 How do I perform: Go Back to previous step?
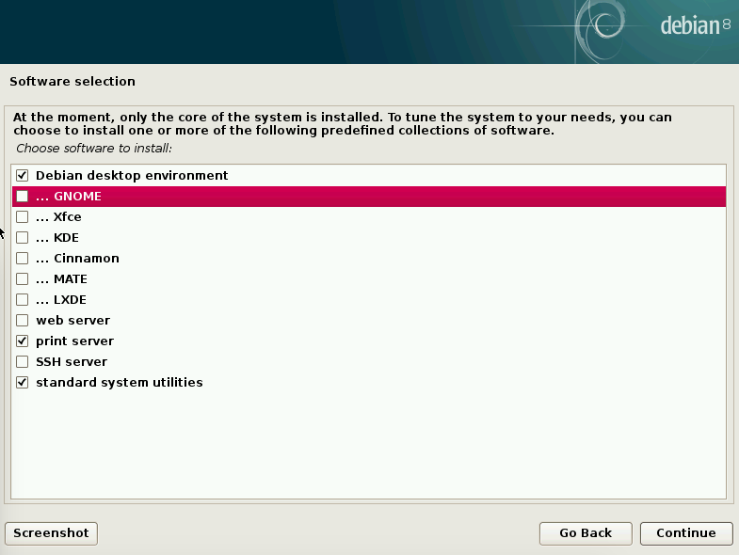586,533
